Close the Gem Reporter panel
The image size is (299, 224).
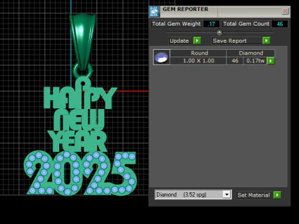pyautogui.click(x=285, y=11)
